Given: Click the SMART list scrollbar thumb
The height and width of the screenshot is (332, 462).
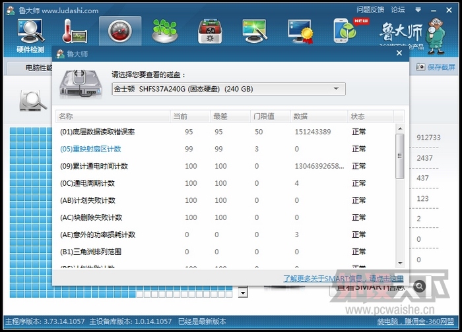Looking at the screenshot, I should click(x=400, y=156).
